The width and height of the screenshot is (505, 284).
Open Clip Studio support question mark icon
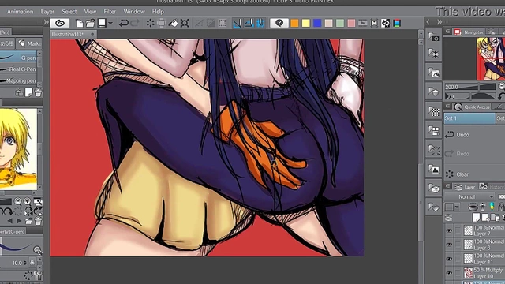pyautogui.click(x=279, y=23)
